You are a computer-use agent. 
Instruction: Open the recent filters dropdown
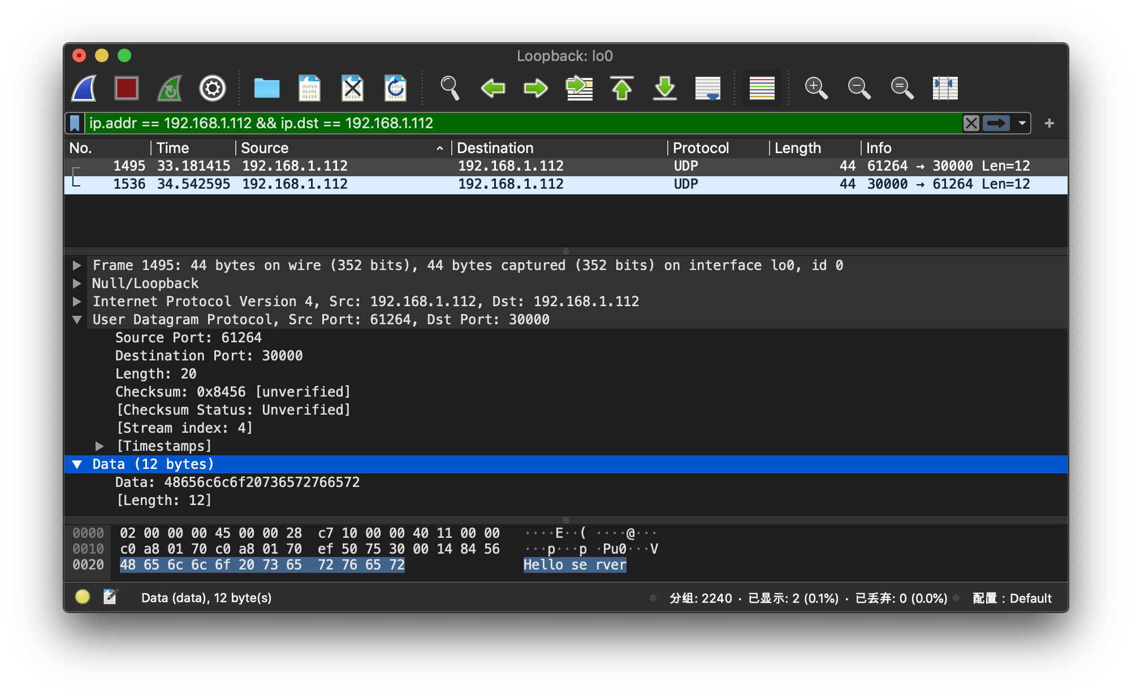(x=1022, y=123)
